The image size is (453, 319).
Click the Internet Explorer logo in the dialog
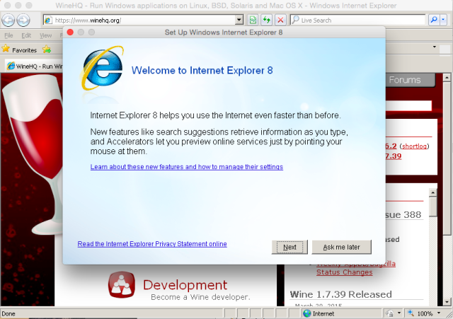[102, 68]
